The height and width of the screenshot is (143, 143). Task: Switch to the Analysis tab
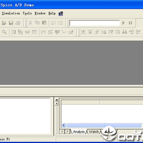79,132
